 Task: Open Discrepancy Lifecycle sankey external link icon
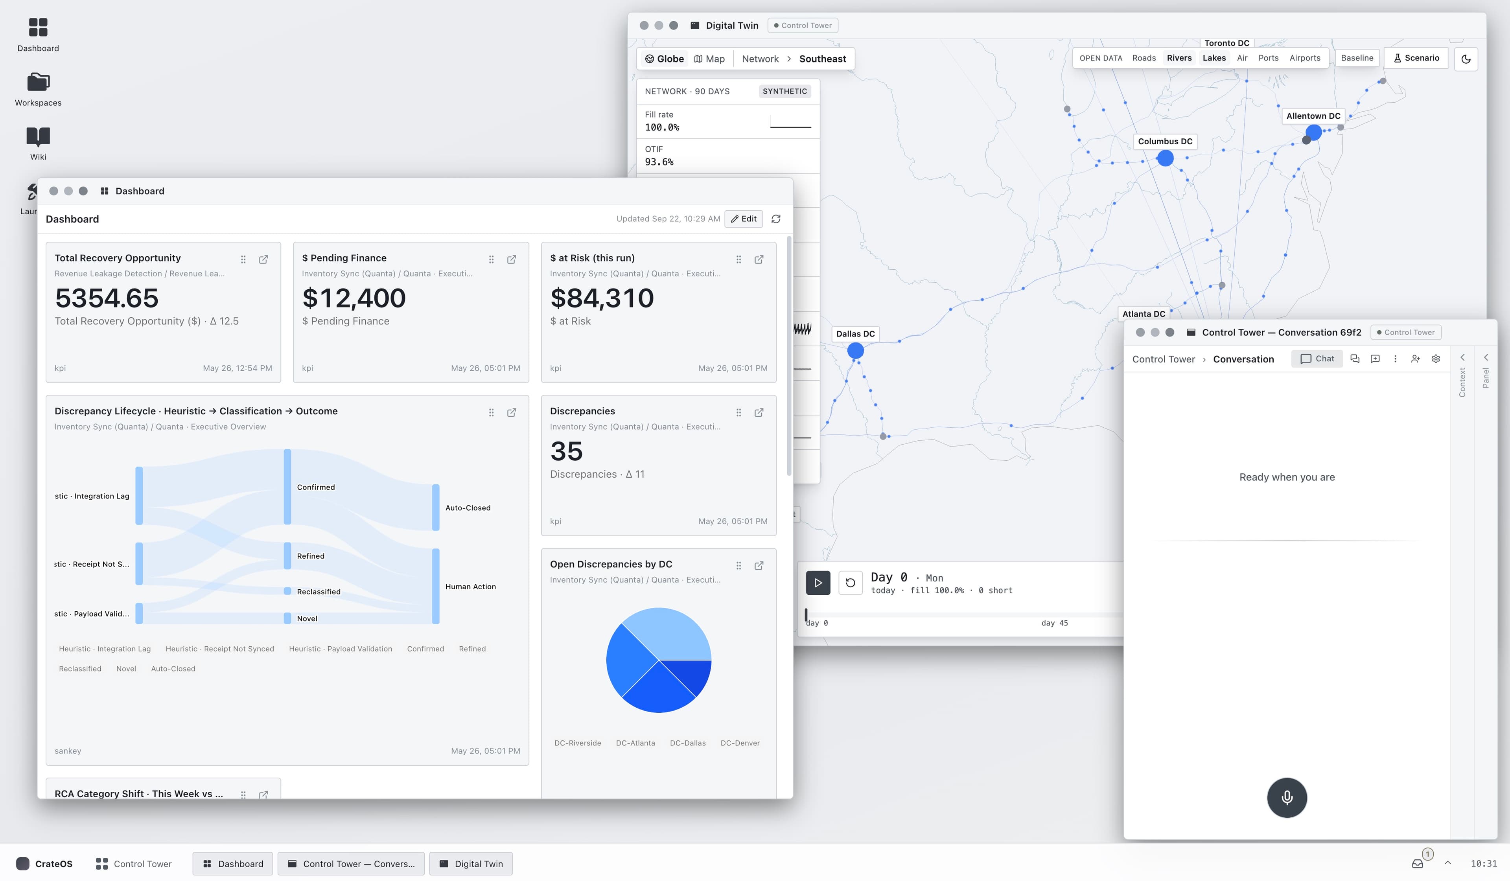click(512, 413)
